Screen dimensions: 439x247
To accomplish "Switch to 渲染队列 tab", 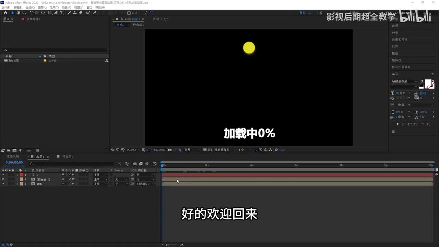I will coord(13,156).
